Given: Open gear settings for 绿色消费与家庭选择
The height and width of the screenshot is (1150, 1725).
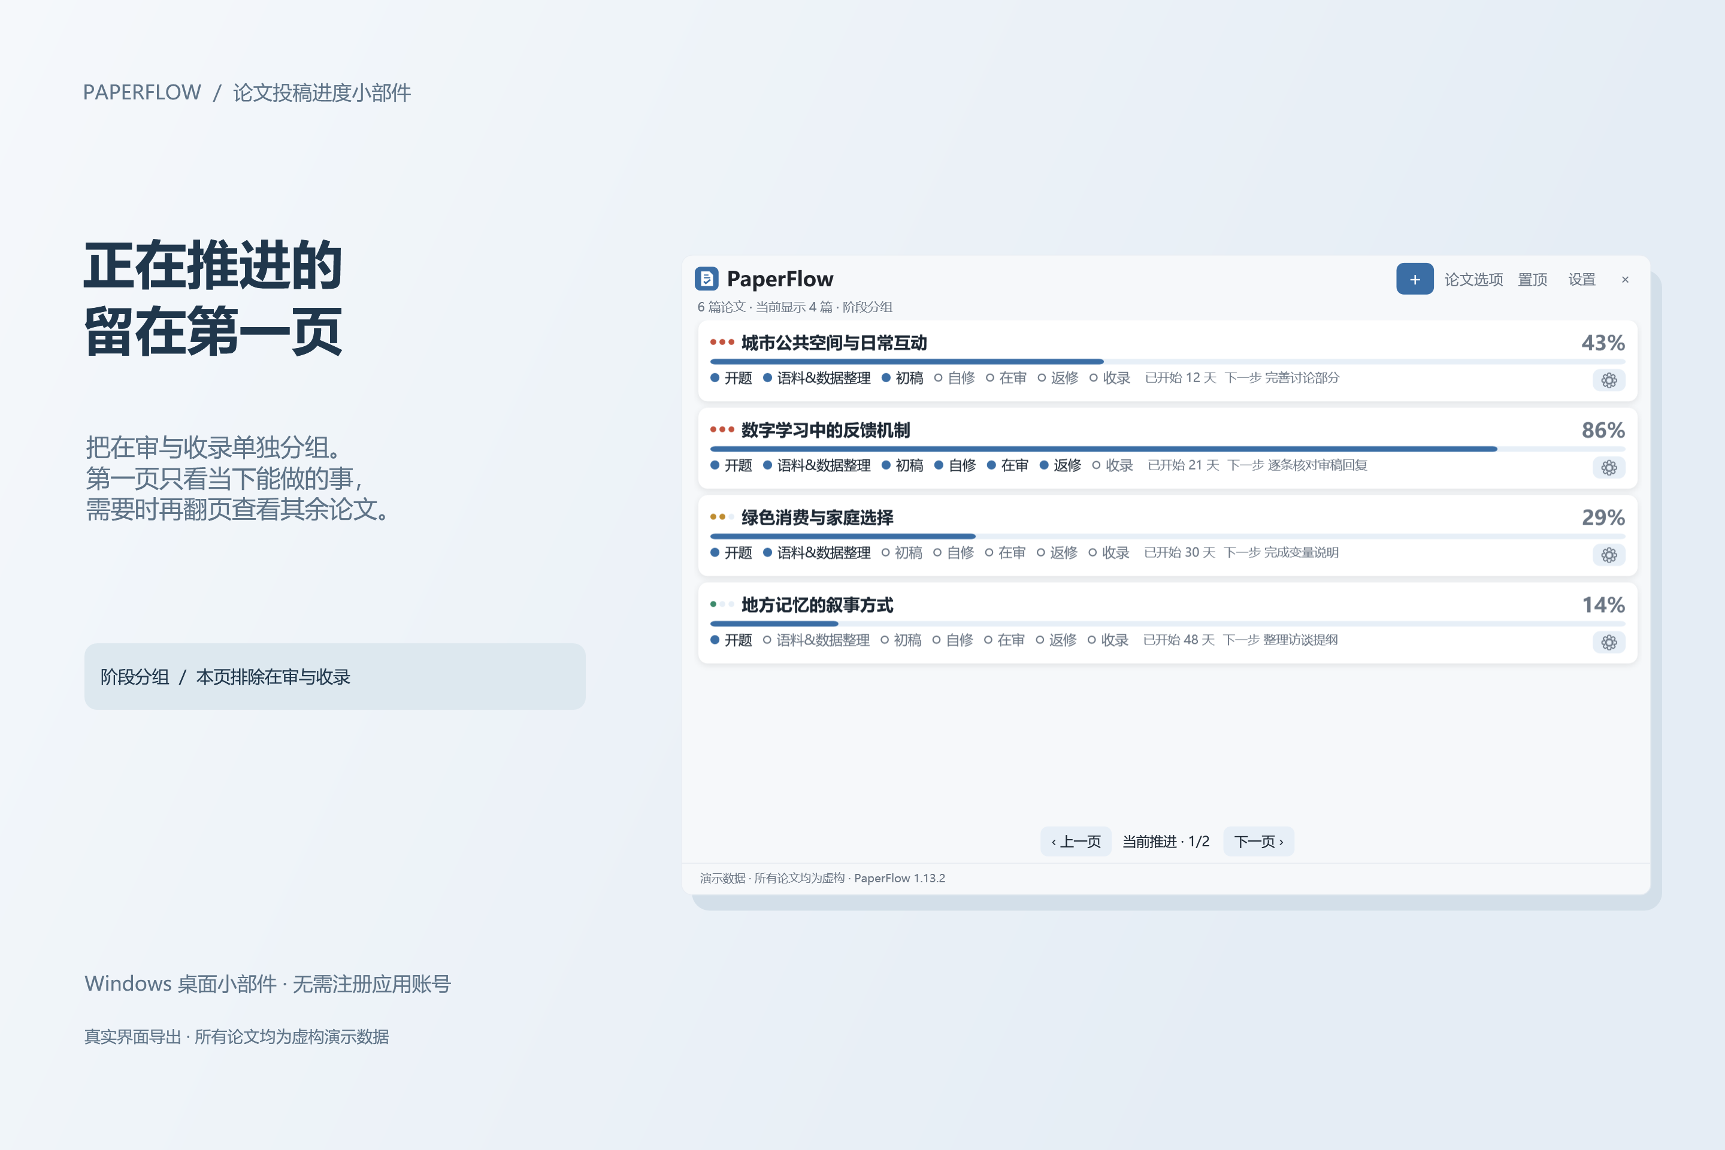Looking at the screenshot, I should pyautogui.click(x=1609, y=555).
